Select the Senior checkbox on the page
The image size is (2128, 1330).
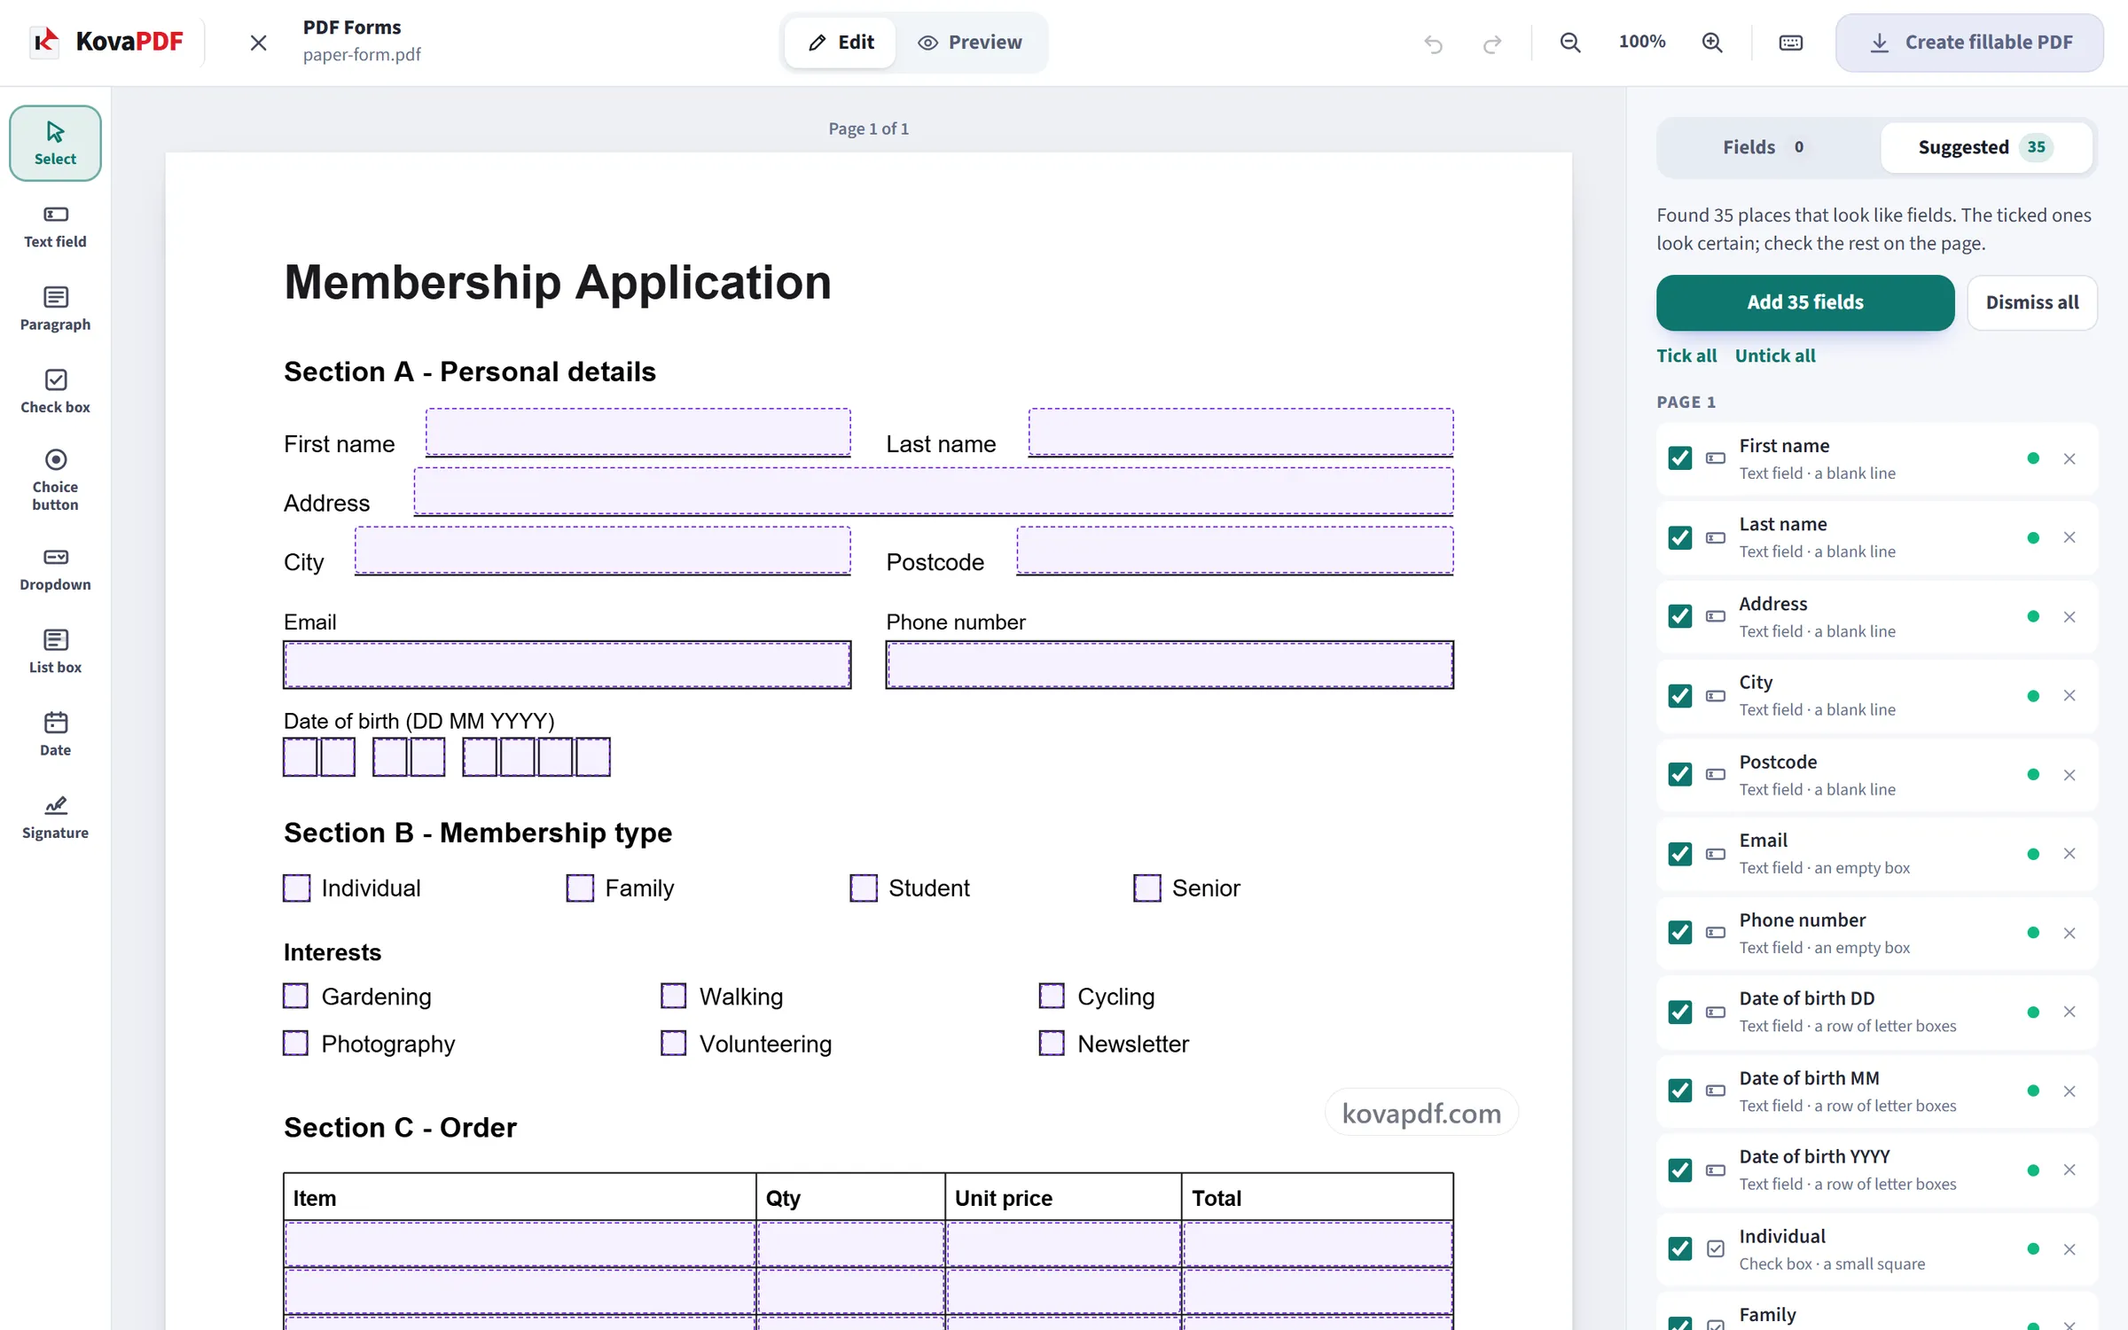pyautogui.click(x=1146, y=888)
